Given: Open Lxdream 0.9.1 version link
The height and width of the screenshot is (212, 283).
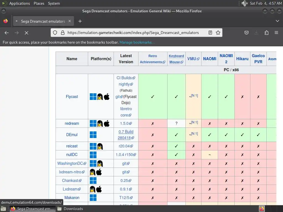Looking at the screenshot, I should click(x=126, y=189).
